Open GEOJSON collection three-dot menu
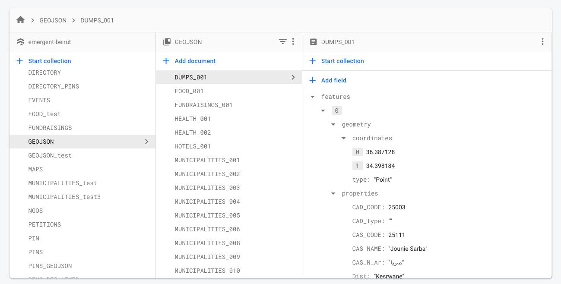 (293, 41)
